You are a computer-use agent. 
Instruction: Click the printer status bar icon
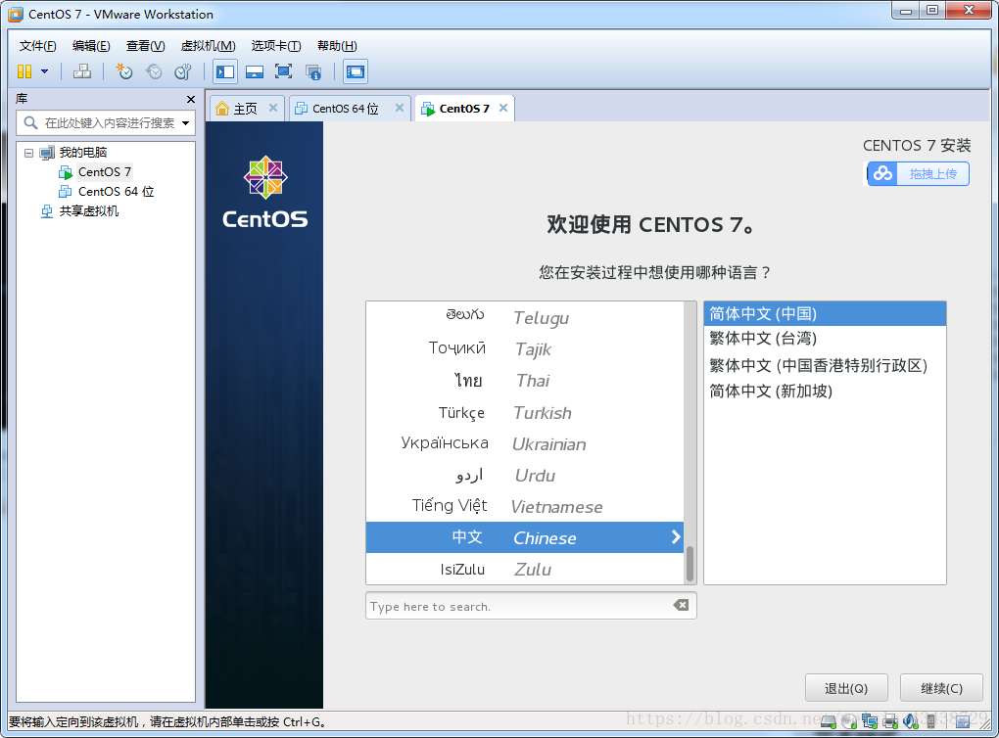pos(890,721)
